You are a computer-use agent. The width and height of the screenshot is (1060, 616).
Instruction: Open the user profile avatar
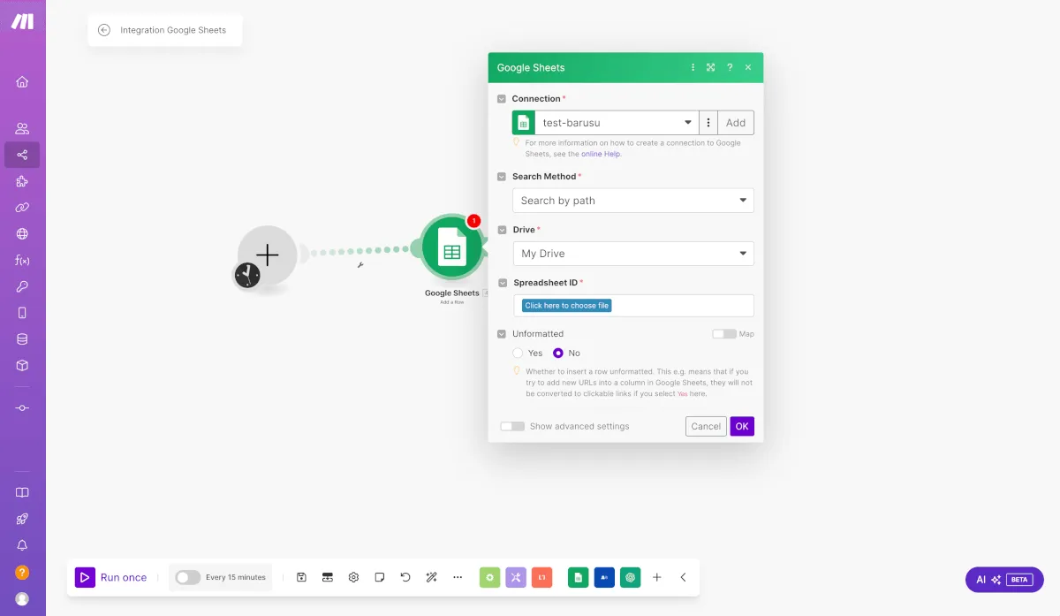pos(22,598)
